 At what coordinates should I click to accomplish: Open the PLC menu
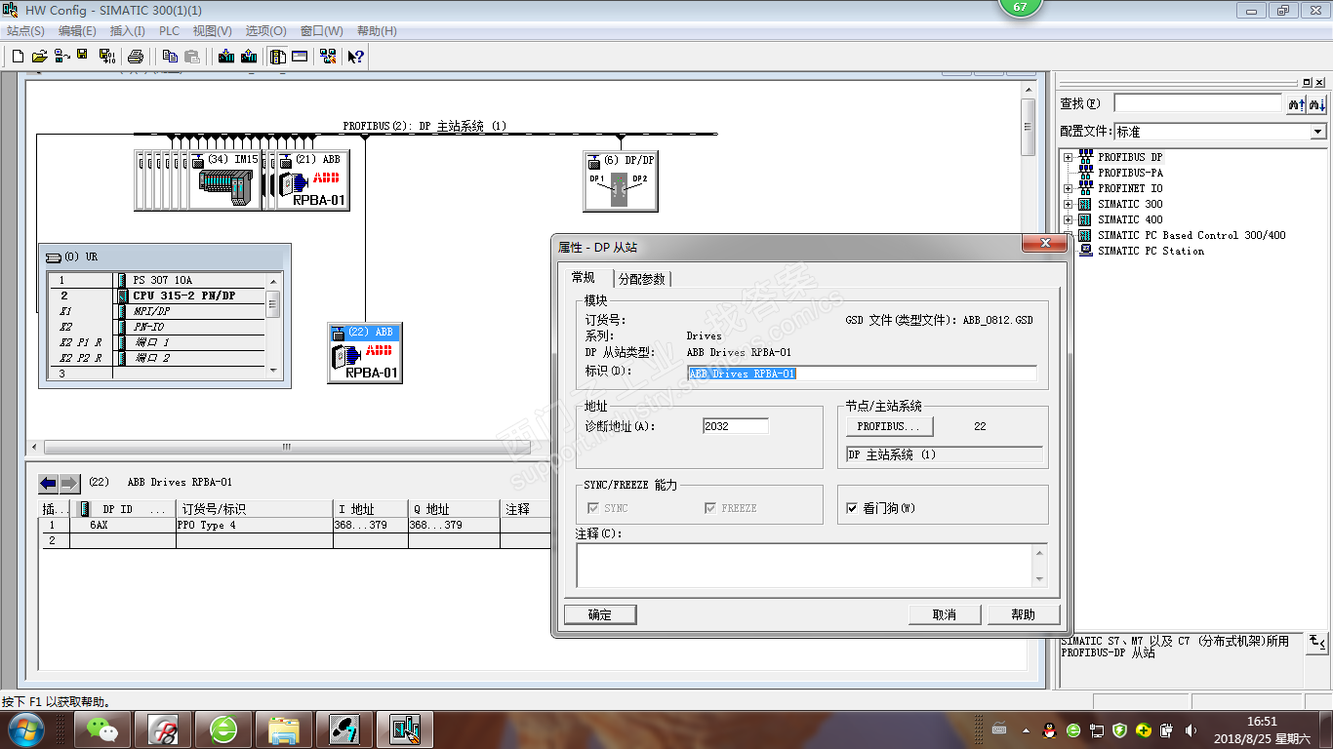[x=169, y=31]
